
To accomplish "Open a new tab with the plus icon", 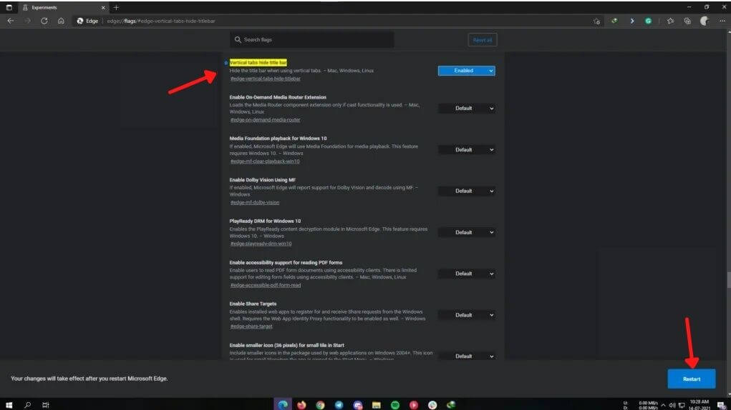I will [117, 7].
